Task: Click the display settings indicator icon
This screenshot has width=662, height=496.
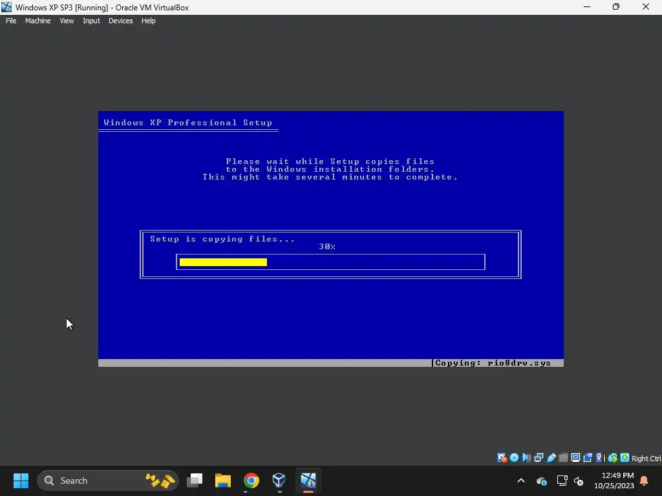Action: (575, 458)
